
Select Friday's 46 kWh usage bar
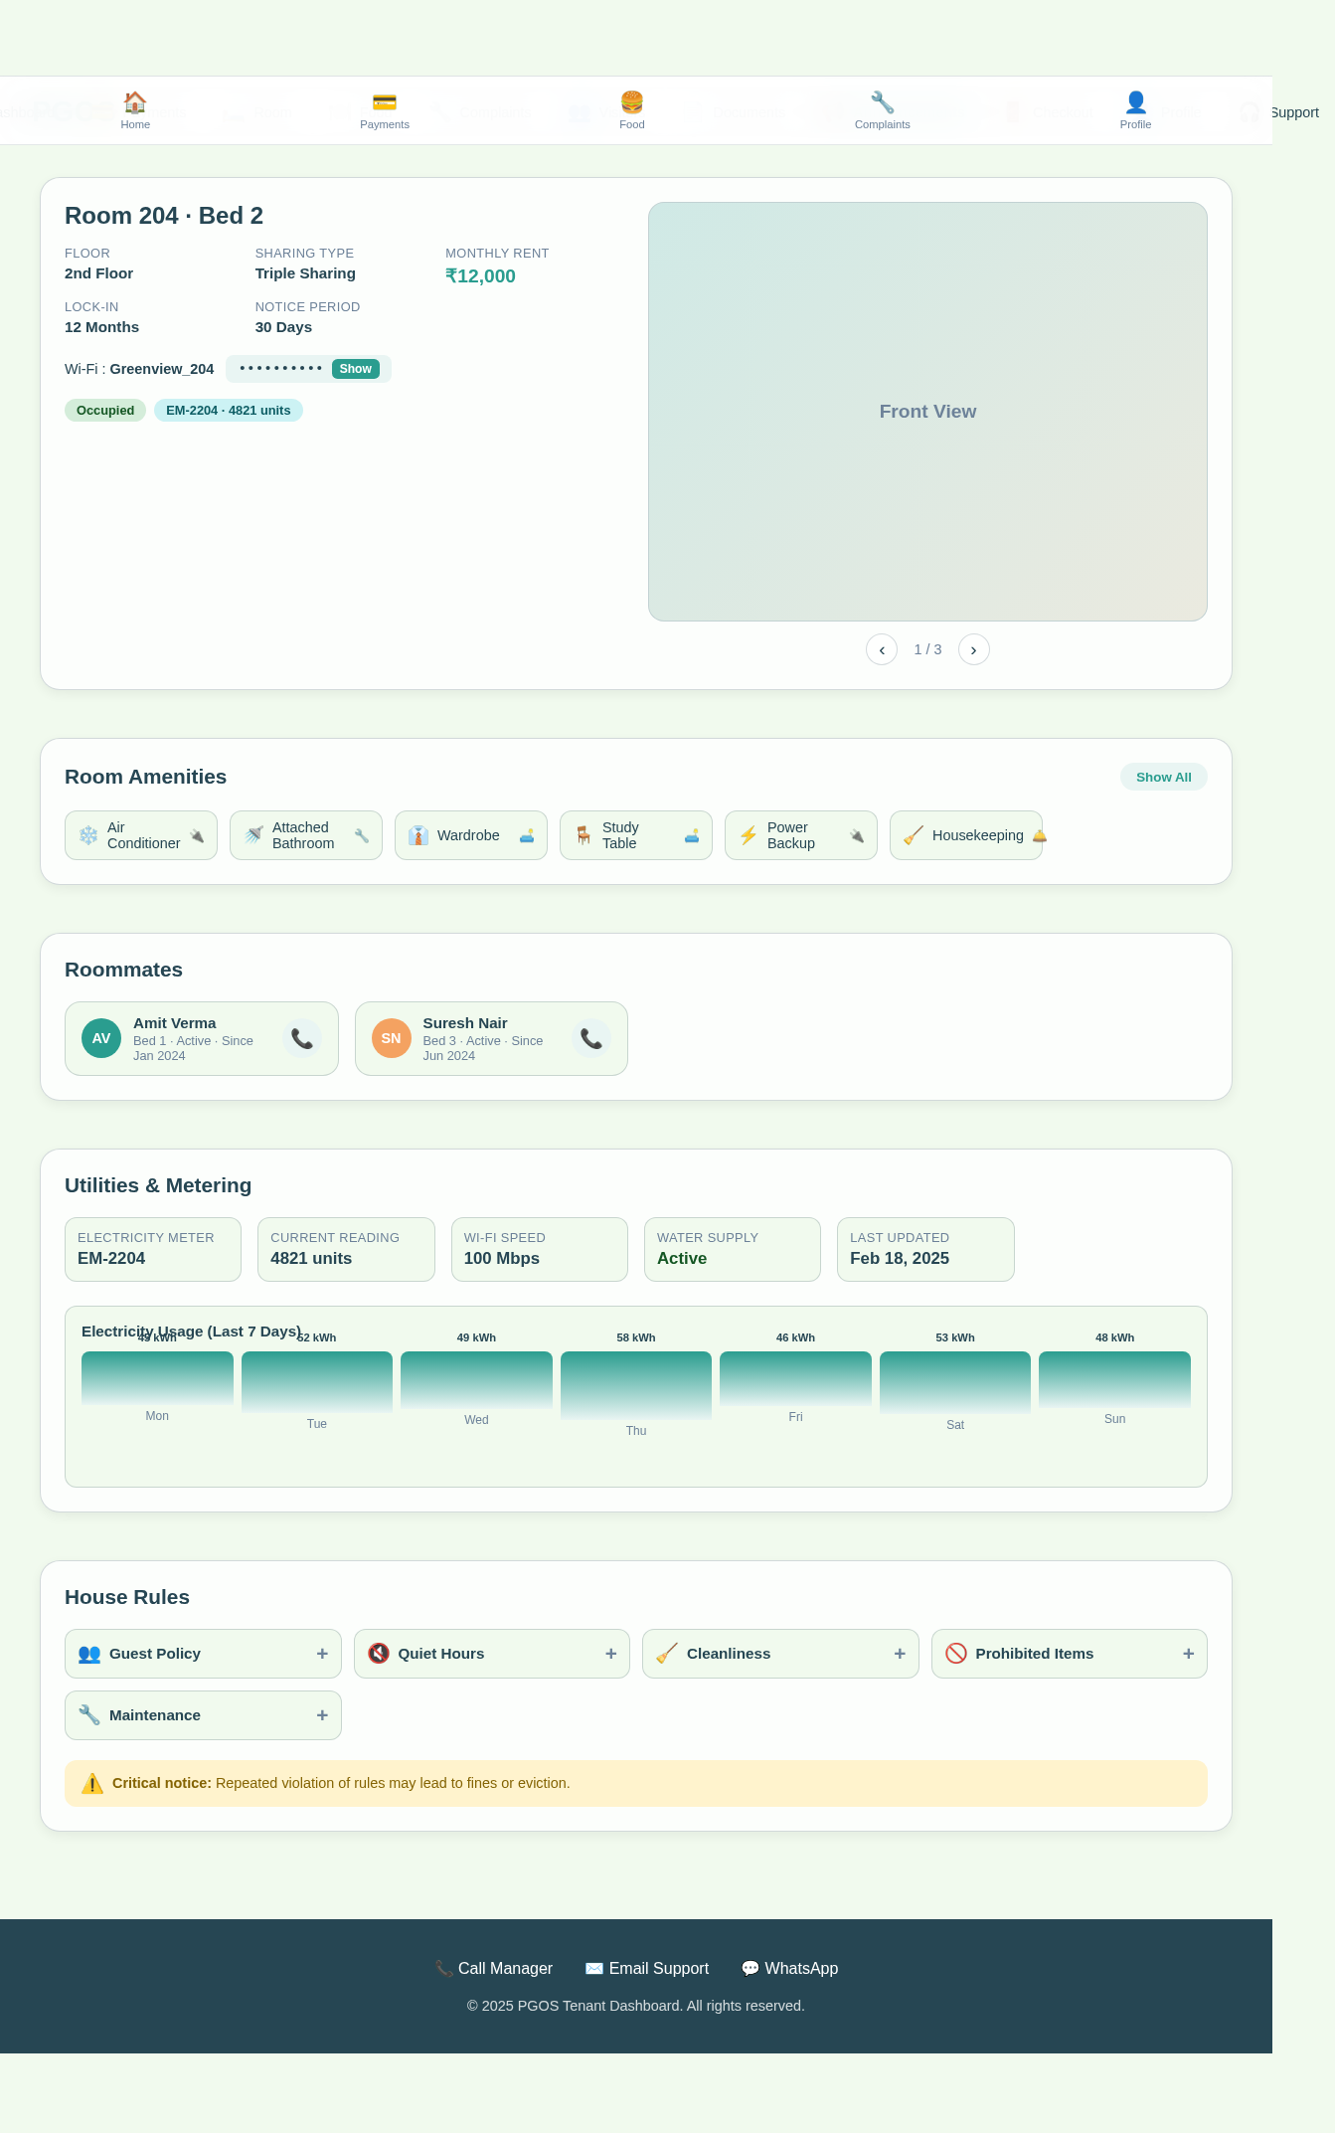795,1378
